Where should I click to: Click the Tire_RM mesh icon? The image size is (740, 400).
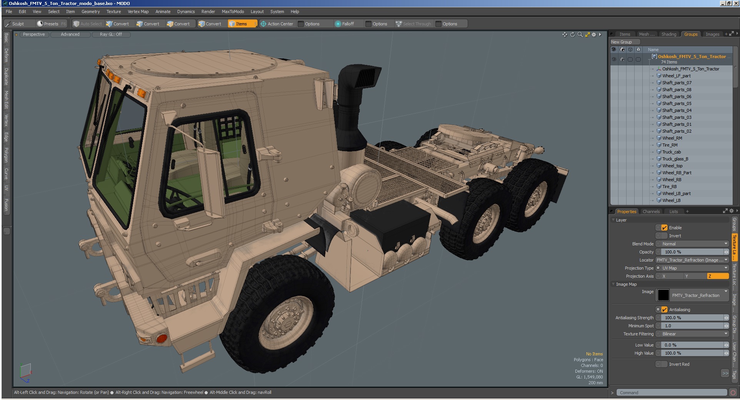(x=659, y=145)
